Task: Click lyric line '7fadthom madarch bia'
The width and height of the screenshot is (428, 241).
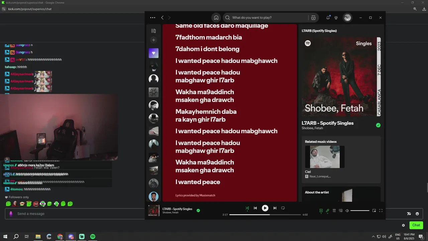Action: click(x=209, y=37)
